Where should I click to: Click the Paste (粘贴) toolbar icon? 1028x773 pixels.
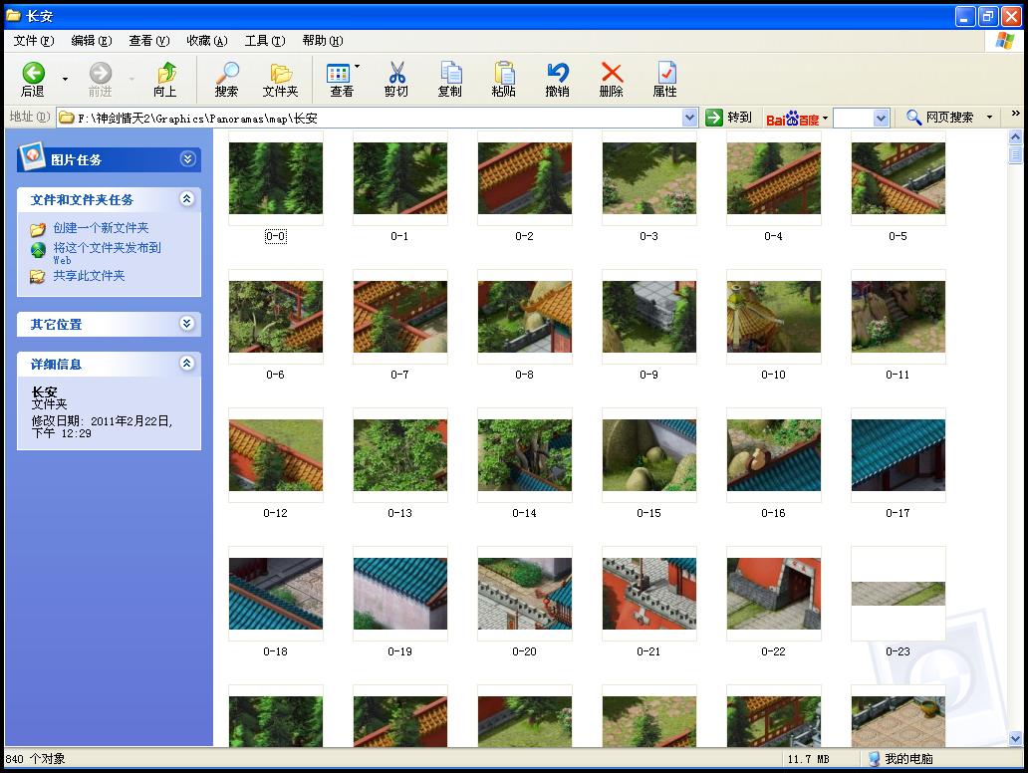(504, 73)
